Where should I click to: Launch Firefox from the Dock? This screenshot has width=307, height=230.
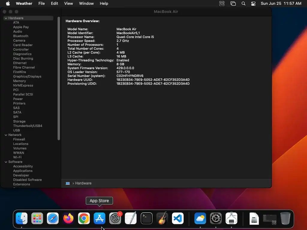click(68, 218)
